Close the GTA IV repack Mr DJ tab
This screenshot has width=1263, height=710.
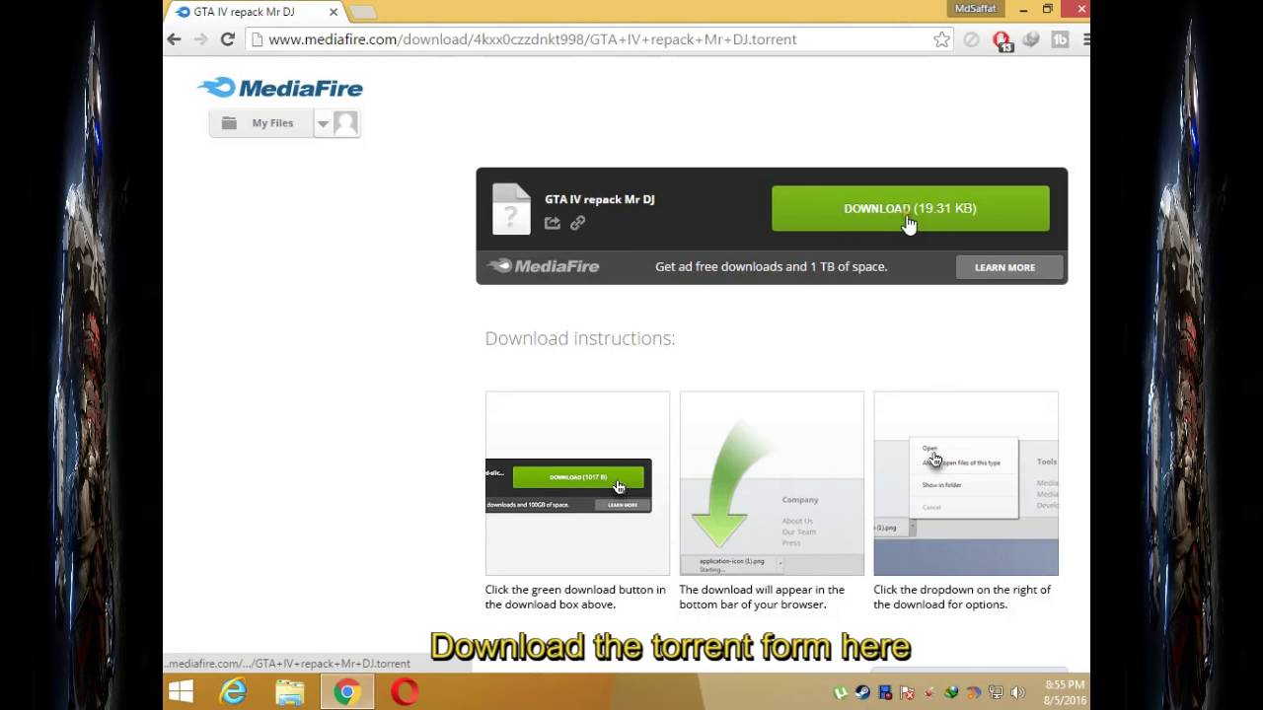click(x=334, y=12)
